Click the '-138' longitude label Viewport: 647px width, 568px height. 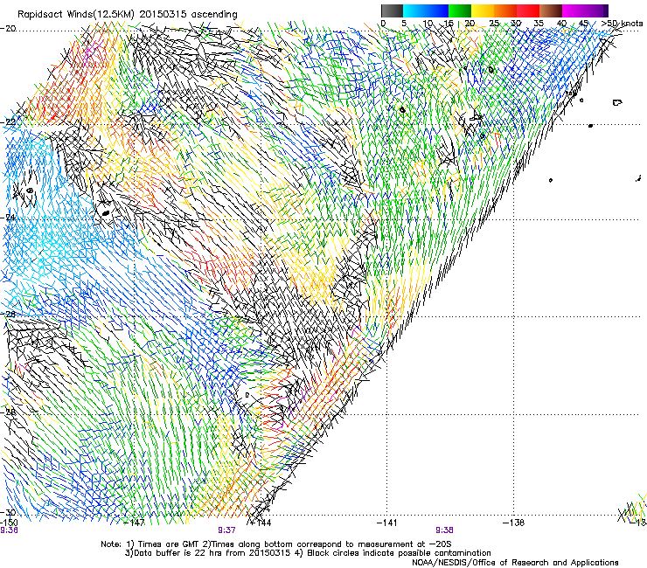coord(514,523)
